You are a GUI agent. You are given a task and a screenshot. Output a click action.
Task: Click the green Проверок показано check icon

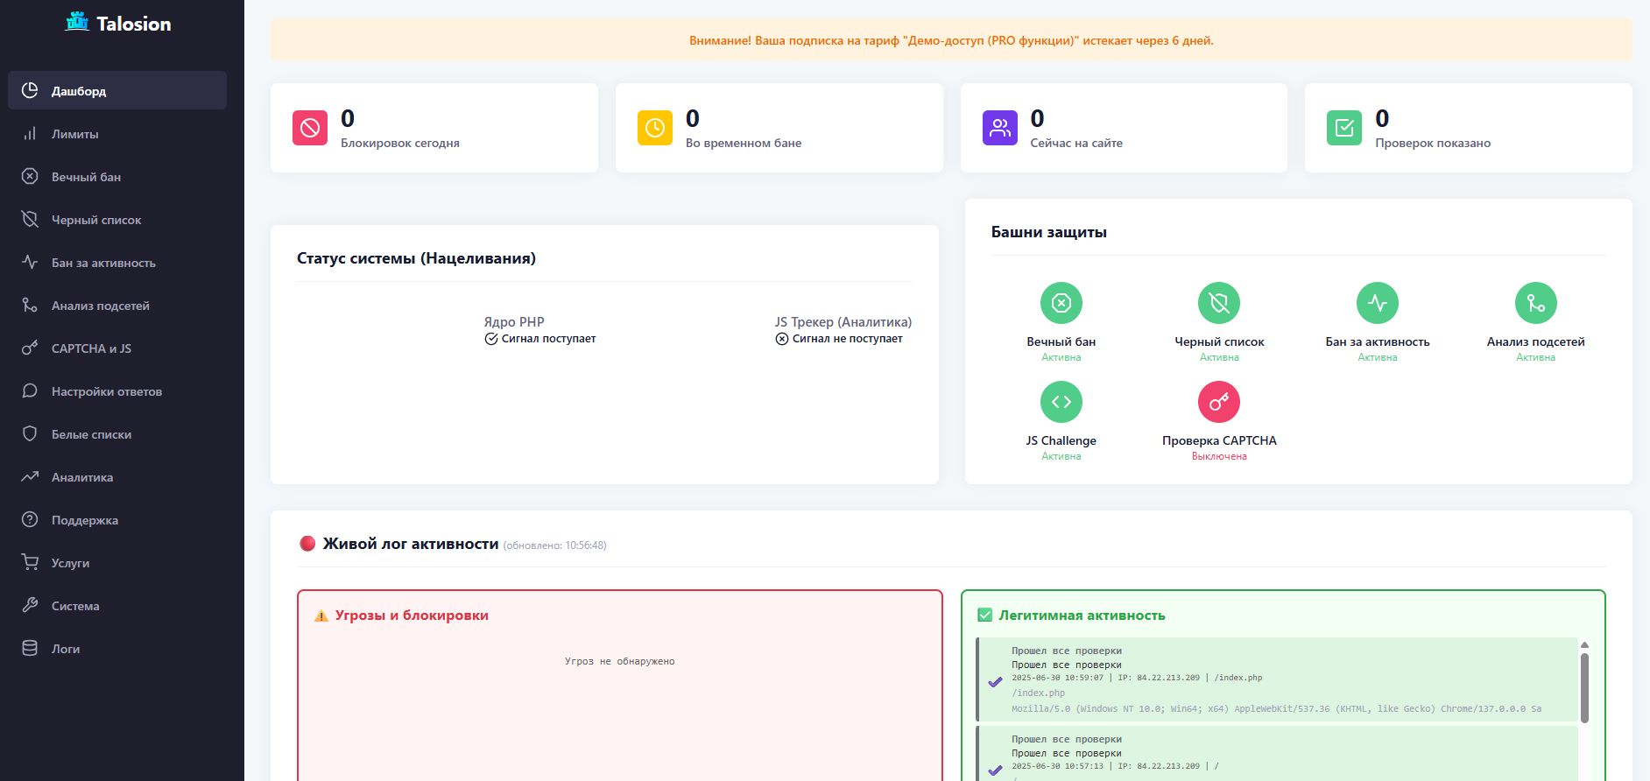(1343, 128)
